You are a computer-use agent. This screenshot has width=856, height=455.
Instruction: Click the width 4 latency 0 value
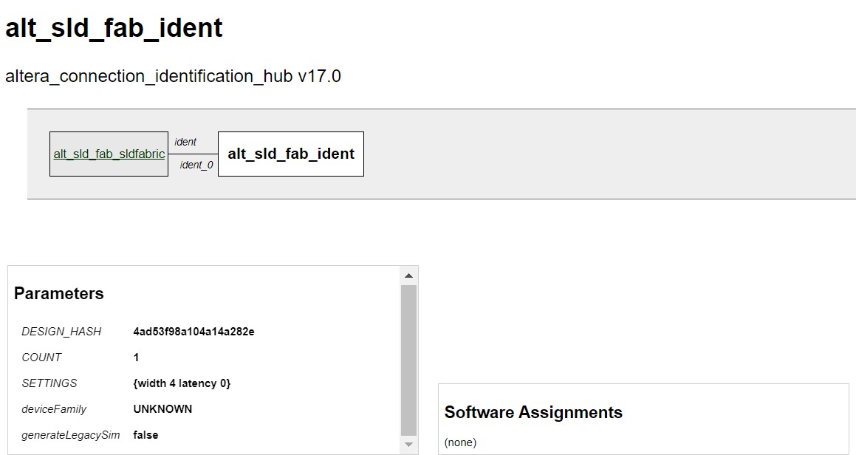[x=182, y=383]
